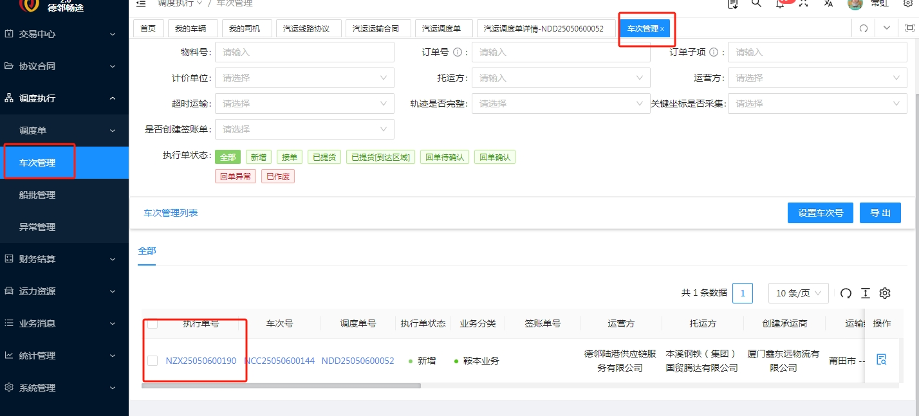The width and height of the screenshot is (919, 416).
Task: Click the 设置车次号 button
Action: coord(821,213)
